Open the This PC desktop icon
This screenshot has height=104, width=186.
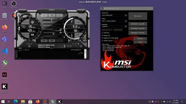click(5, 5)
